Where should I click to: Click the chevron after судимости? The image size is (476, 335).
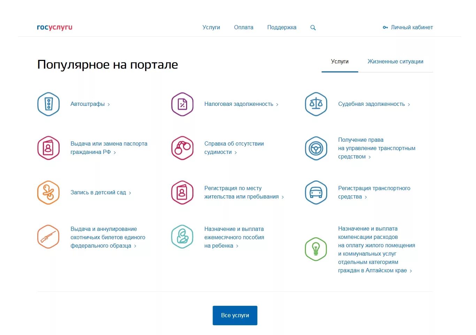(x=236, y=153)
